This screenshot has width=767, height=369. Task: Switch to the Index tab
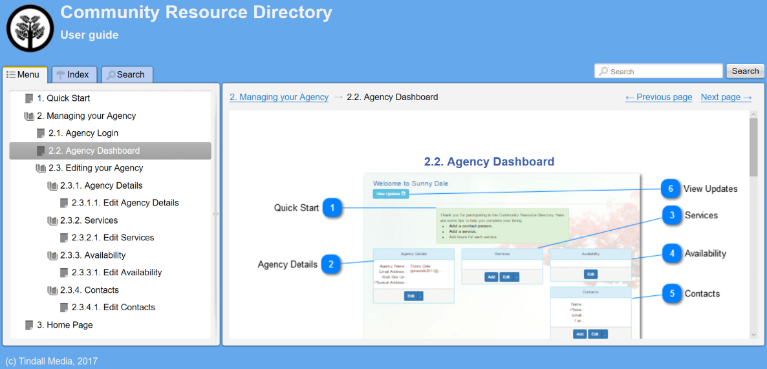click(x=74, y=74)
